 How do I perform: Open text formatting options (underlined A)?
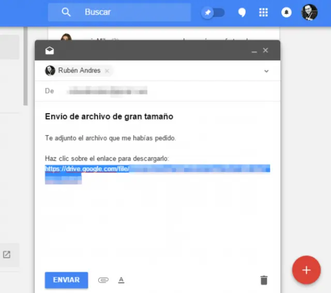(122, 280)
